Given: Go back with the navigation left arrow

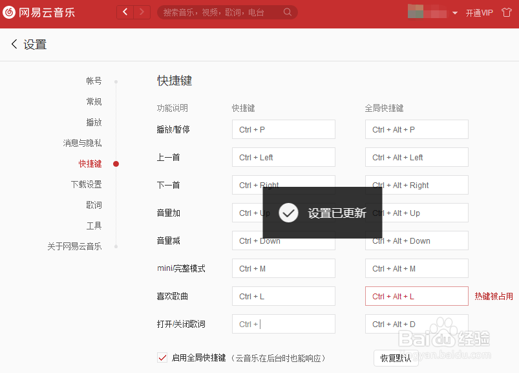Looking at the screenshot, I should coord(125,12).
